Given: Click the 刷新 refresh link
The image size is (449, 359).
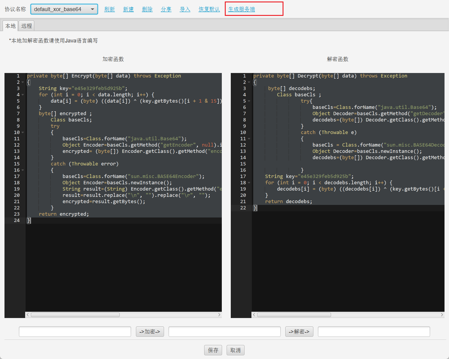Looking at the screenshot, I should tap(110, 9).
